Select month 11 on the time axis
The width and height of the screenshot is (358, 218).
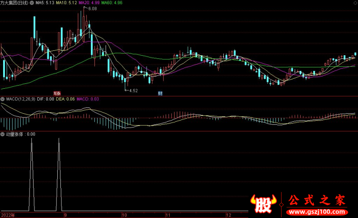click(x=168, y=214)
